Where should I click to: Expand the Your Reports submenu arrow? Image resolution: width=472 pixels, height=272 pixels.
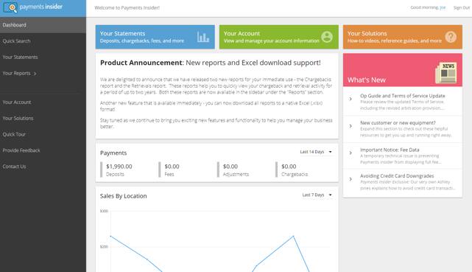pos(35,74)
